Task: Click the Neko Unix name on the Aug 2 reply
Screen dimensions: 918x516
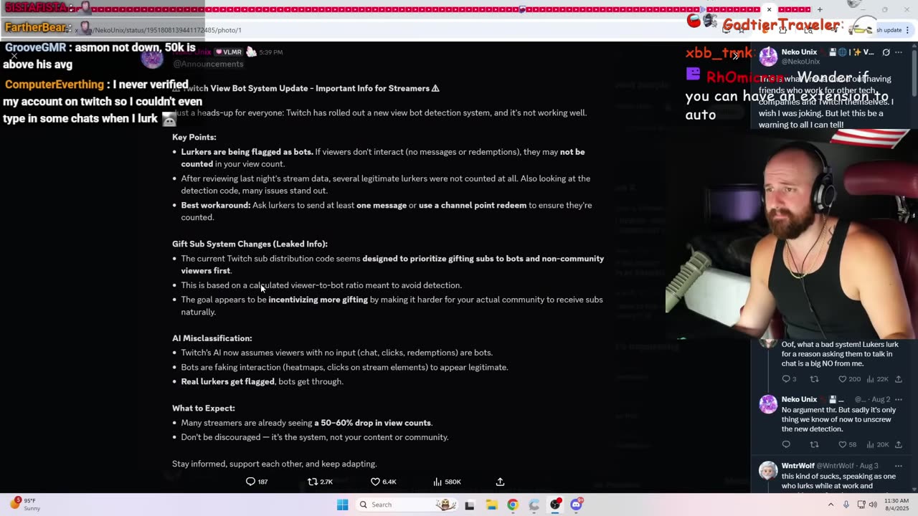Action: (799, 399)
